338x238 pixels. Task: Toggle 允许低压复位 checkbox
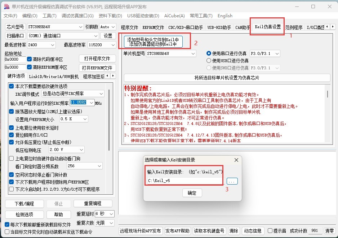tap(12, 142)
